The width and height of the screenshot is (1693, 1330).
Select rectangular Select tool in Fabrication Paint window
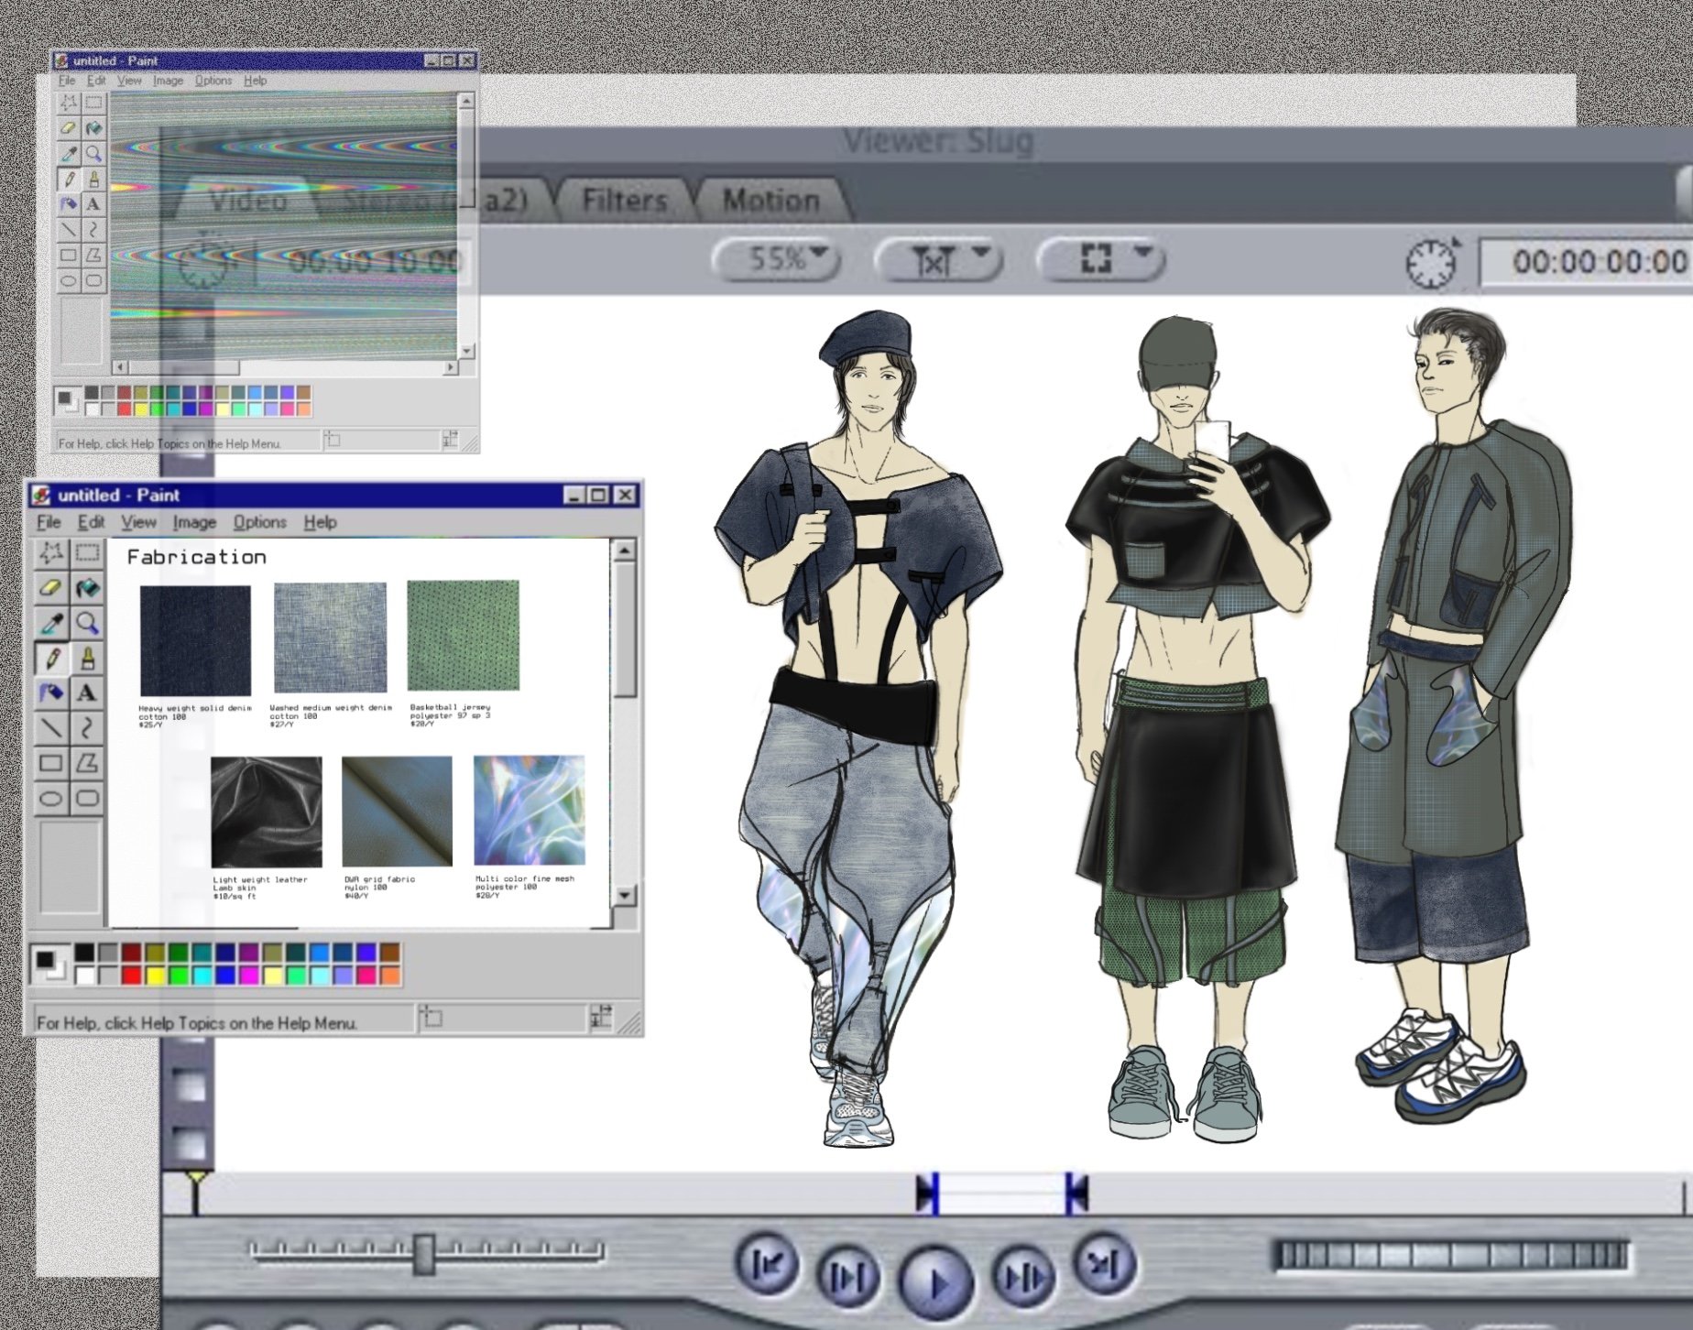(x=87, y=552)
